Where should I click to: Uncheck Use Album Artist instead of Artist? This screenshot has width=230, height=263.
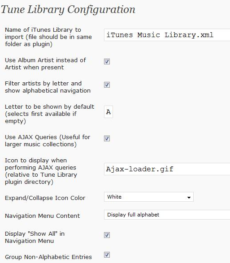point(107,61)
